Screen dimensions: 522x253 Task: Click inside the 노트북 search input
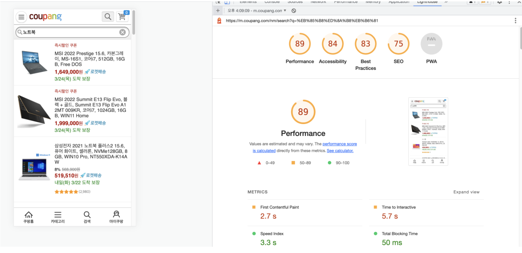[70, 32]
